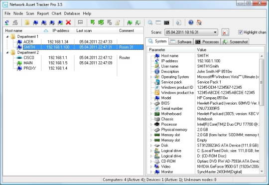269x185 pixels.
Task: Select the SMITH node row
Action: 83,47
